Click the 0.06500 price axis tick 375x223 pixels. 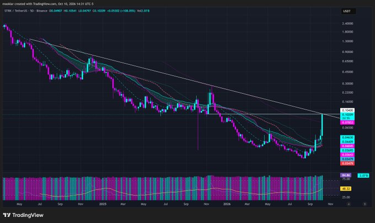(x=347, y=127)
